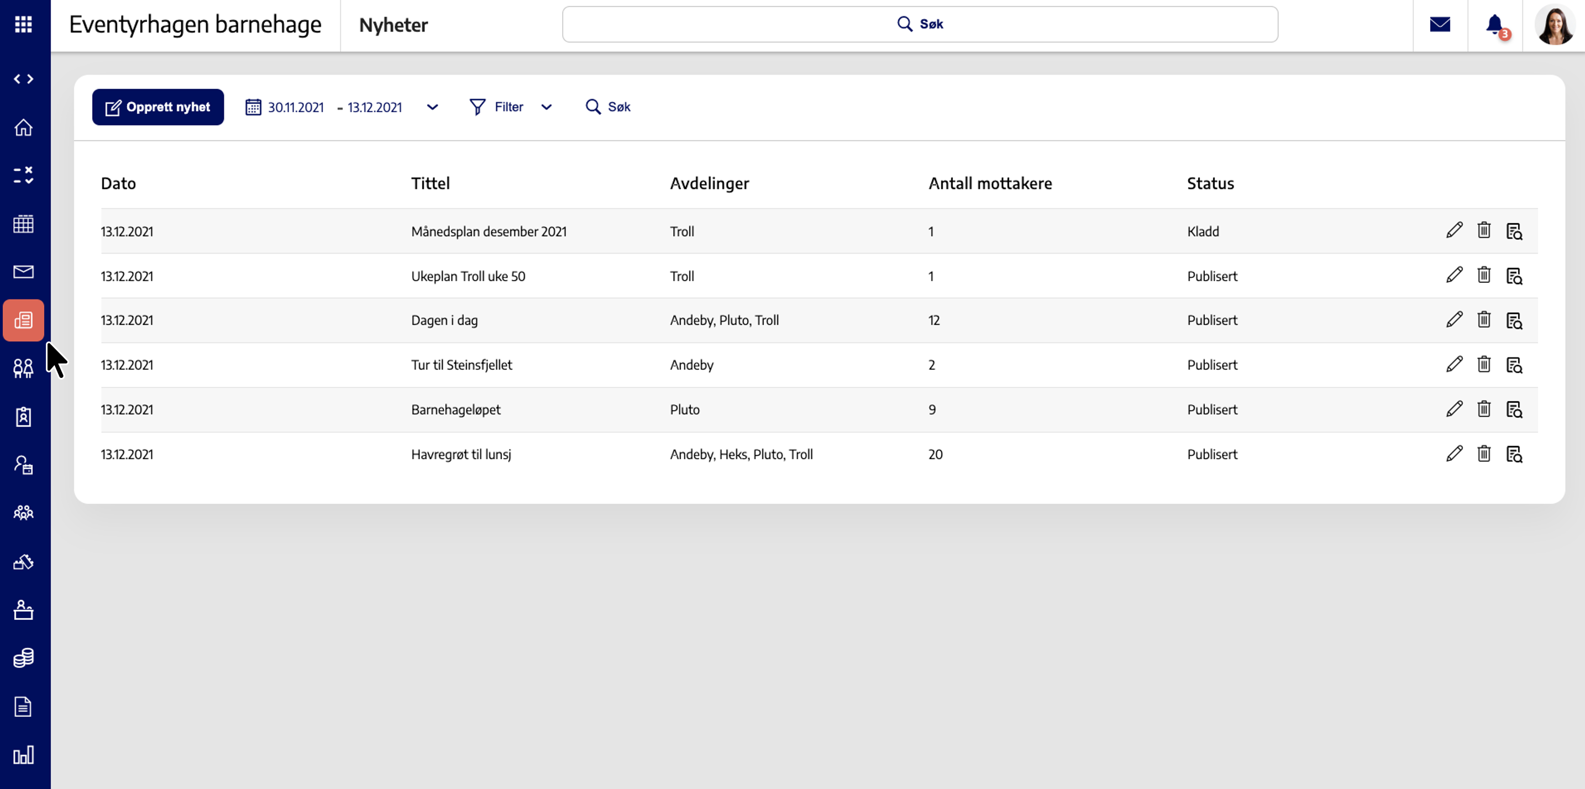Open the statistics bar chart sidebar icon
Screen dimensions: 1585x789
pos(23,755)
